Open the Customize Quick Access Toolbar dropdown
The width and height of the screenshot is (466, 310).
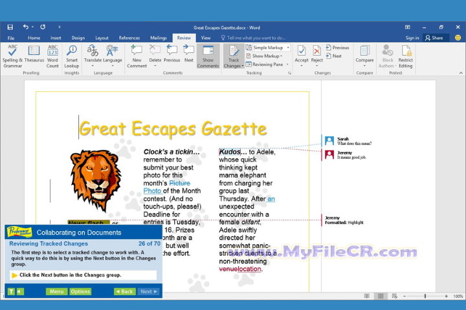[x=60, y=27]
